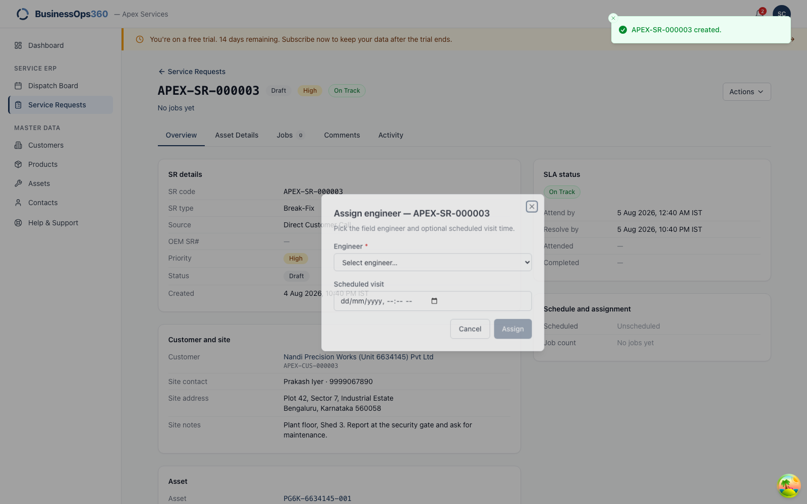Click the free trial subscribe banner text
Viewport: 807px width, 504px height.
pos(301,39)
